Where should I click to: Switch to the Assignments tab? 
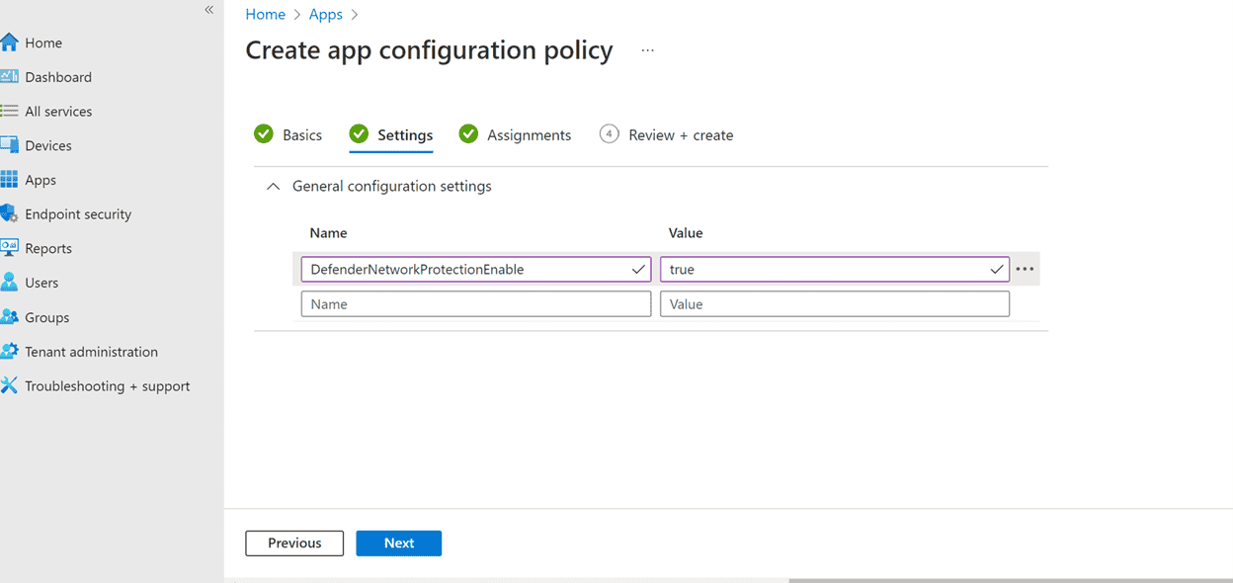[x=529, y=134]
